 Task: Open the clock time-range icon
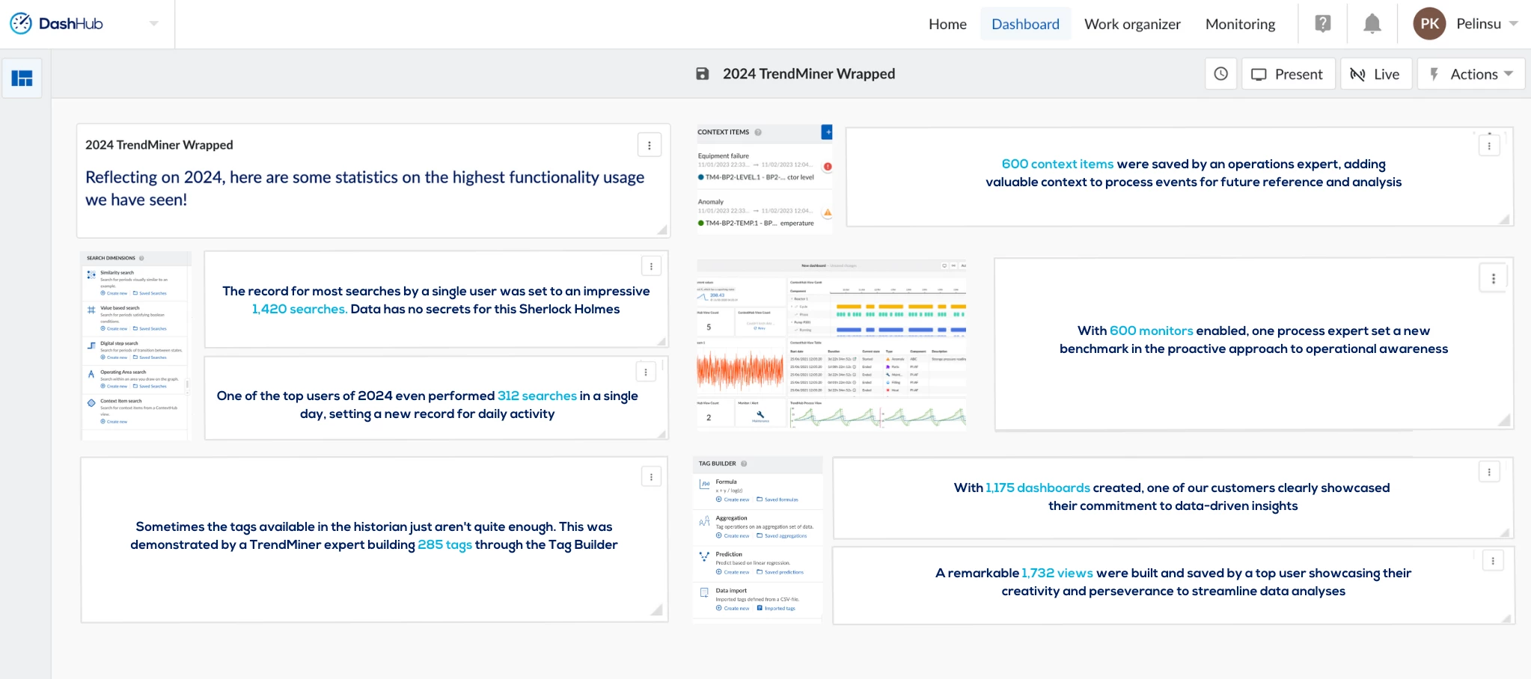pyautogui.click(x=1220, y=74)
